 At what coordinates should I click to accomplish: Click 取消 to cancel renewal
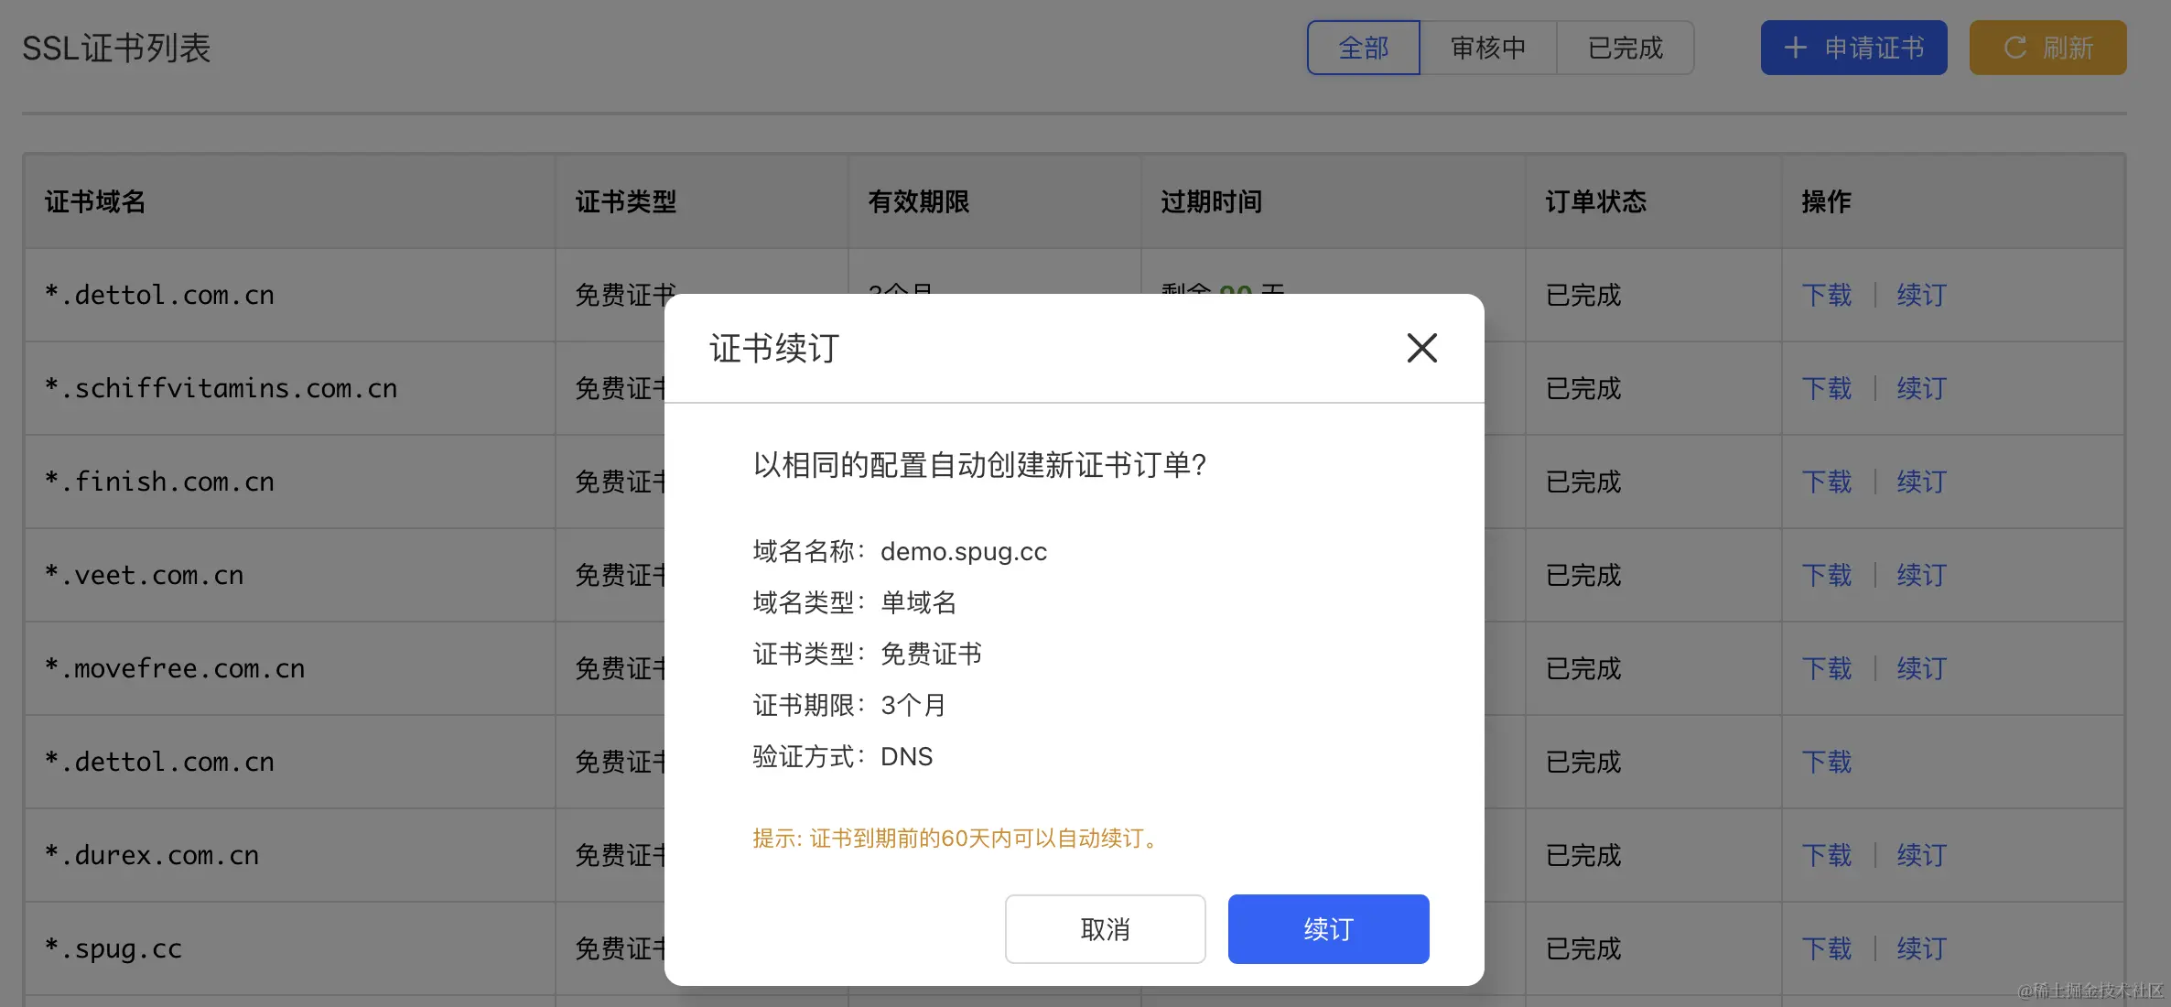(x=1105, y=929)
